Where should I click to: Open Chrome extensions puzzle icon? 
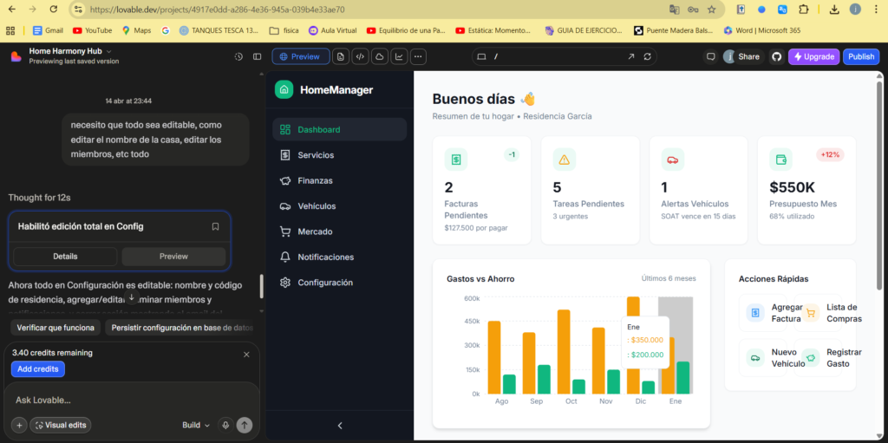(x=803, y=9)
